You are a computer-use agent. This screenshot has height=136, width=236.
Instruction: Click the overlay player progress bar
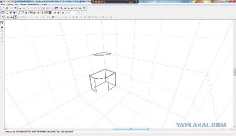(x=117, y=1)
